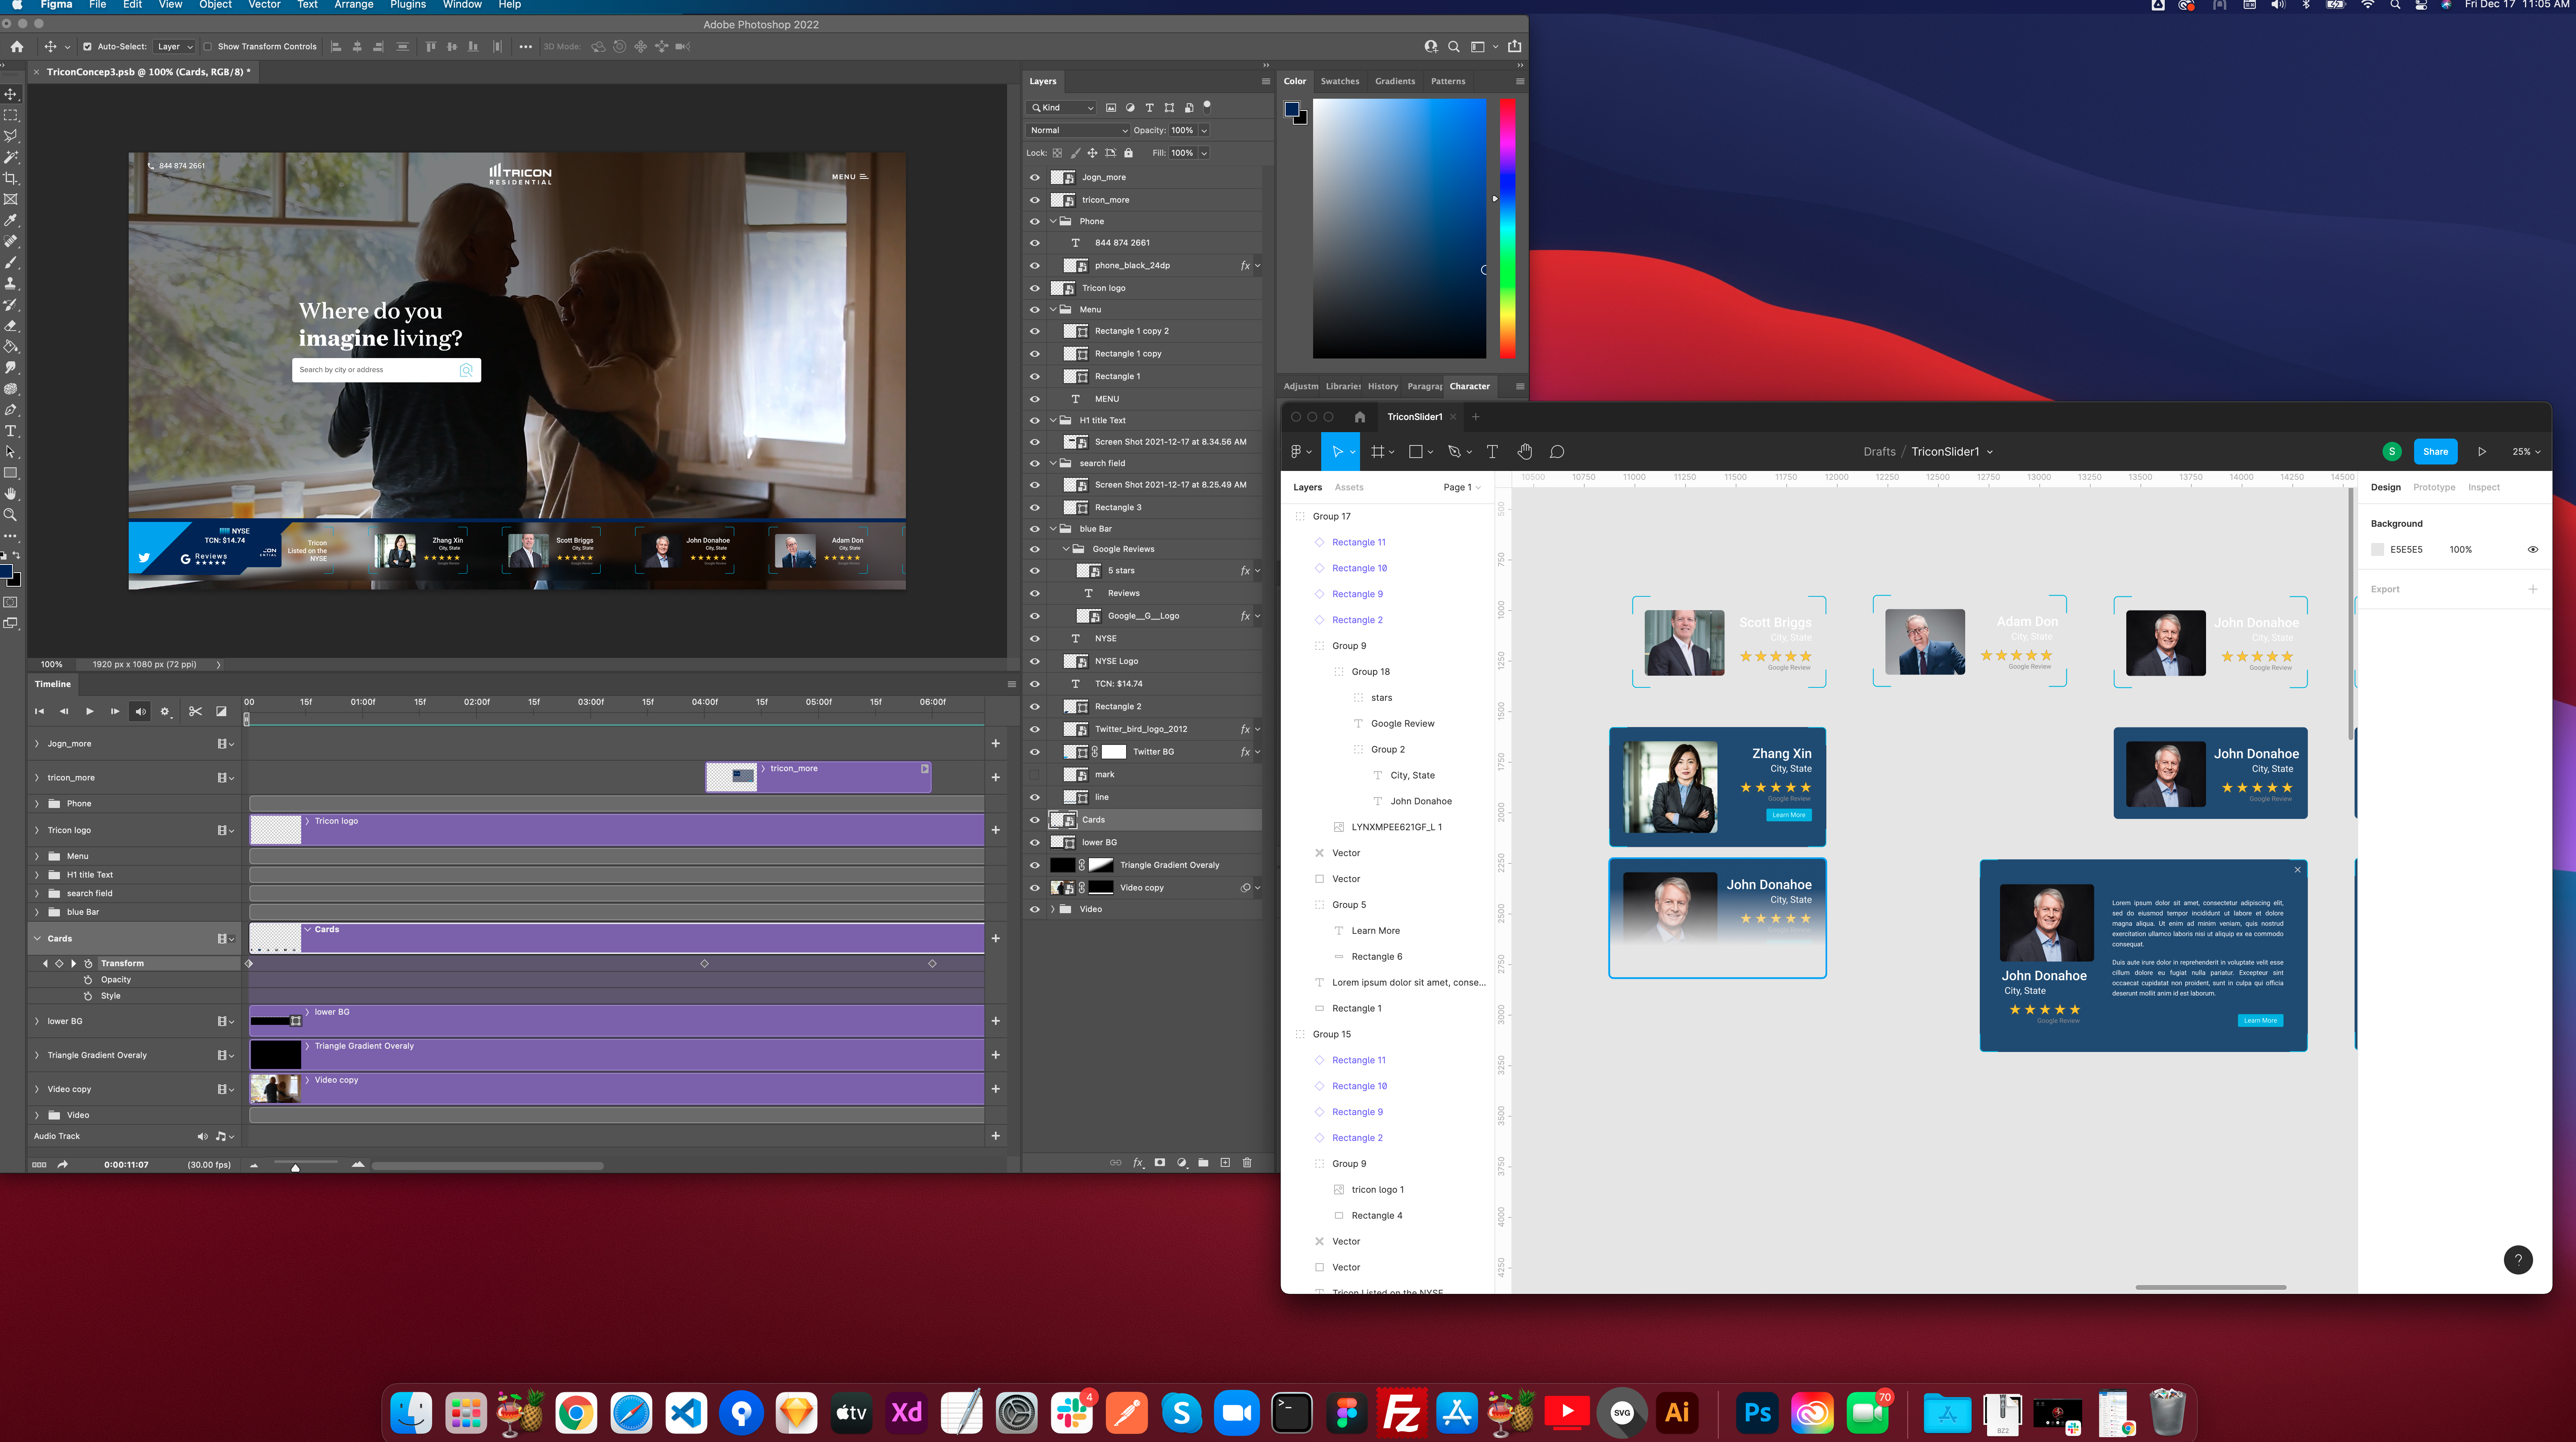The image size is (2576, 1442).
Task: Open the Auto-Select Layer dropdown
Action: (175, 46)
